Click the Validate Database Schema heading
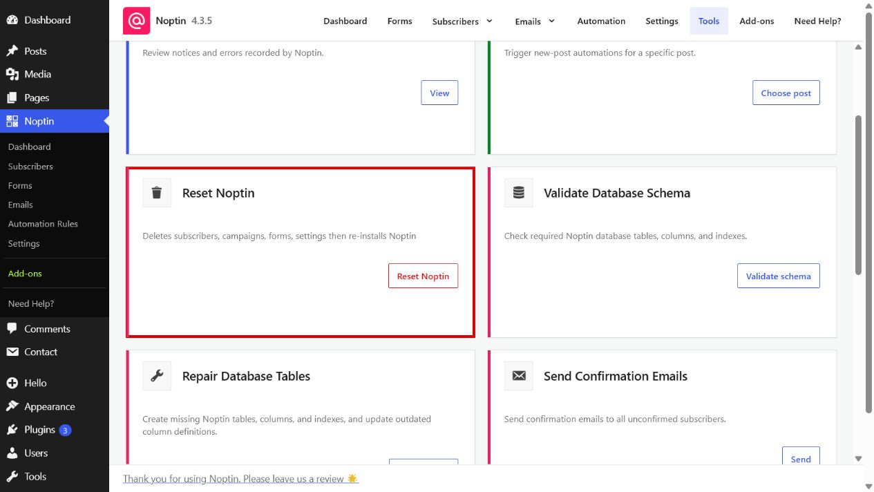 (617, 193)
